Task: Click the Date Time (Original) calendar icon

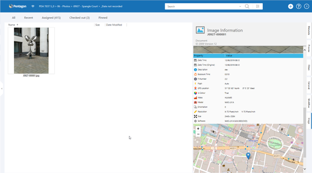Action: pos(195,65)
